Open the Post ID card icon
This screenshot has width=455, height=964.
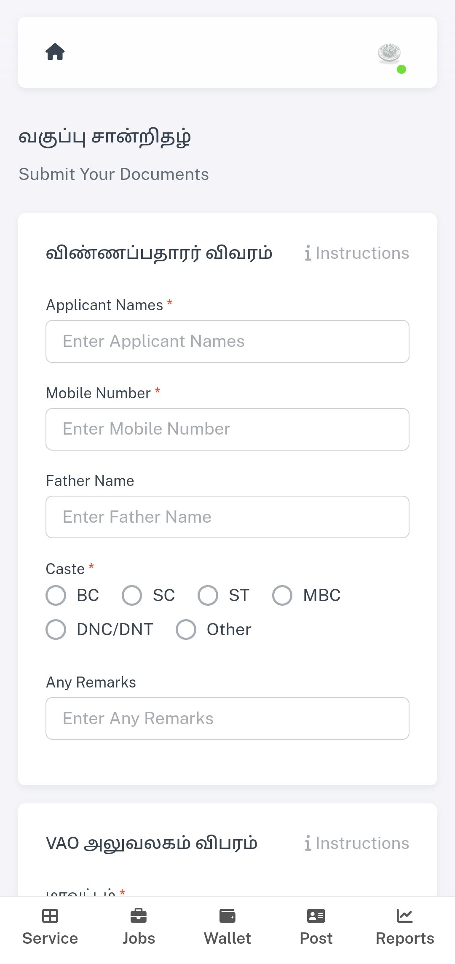pos(316,916)
